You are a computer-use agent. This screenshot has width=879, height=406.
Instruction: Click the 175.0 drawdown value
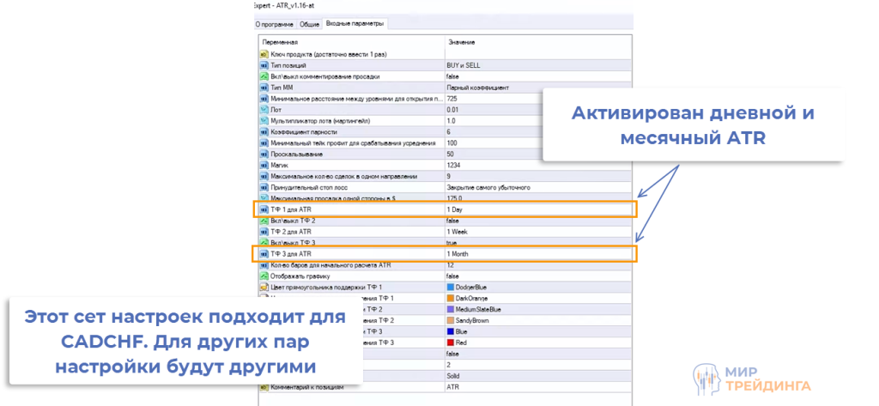pyautogui.click(x=454, y=198)
